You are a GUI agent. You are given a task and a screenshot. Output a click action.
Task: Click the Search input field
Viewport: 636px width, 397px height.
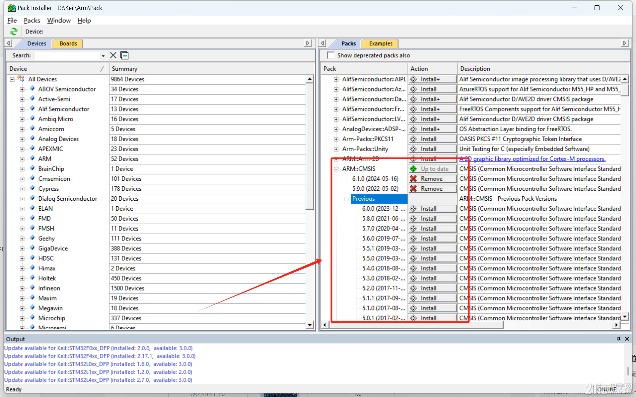coord(67,56)
